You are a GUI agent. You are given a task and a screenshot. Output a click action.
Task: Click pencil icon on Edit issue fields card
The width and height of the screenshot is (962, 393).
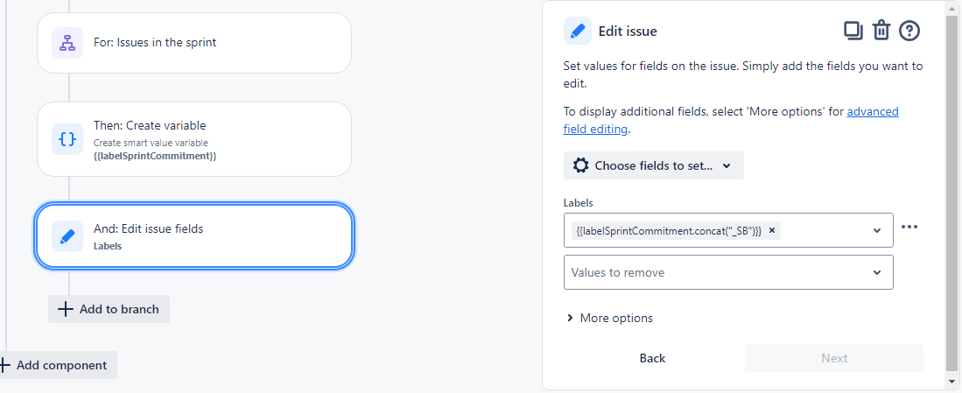click(67, 236)
